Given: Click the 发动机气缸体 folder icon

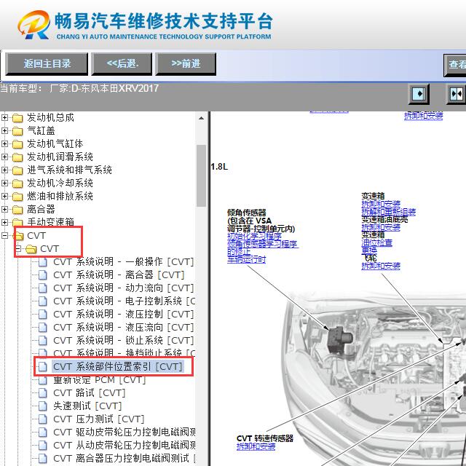Looking at the screenshot, I should [x=17, y=144].
